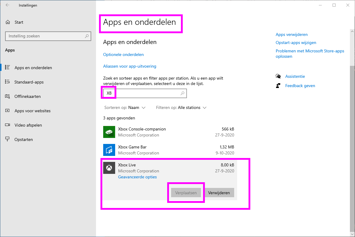This screenshot has height=237, width=355.
Task: Click the vertical scrollbar thumb
Action: [x=352, y=148]
